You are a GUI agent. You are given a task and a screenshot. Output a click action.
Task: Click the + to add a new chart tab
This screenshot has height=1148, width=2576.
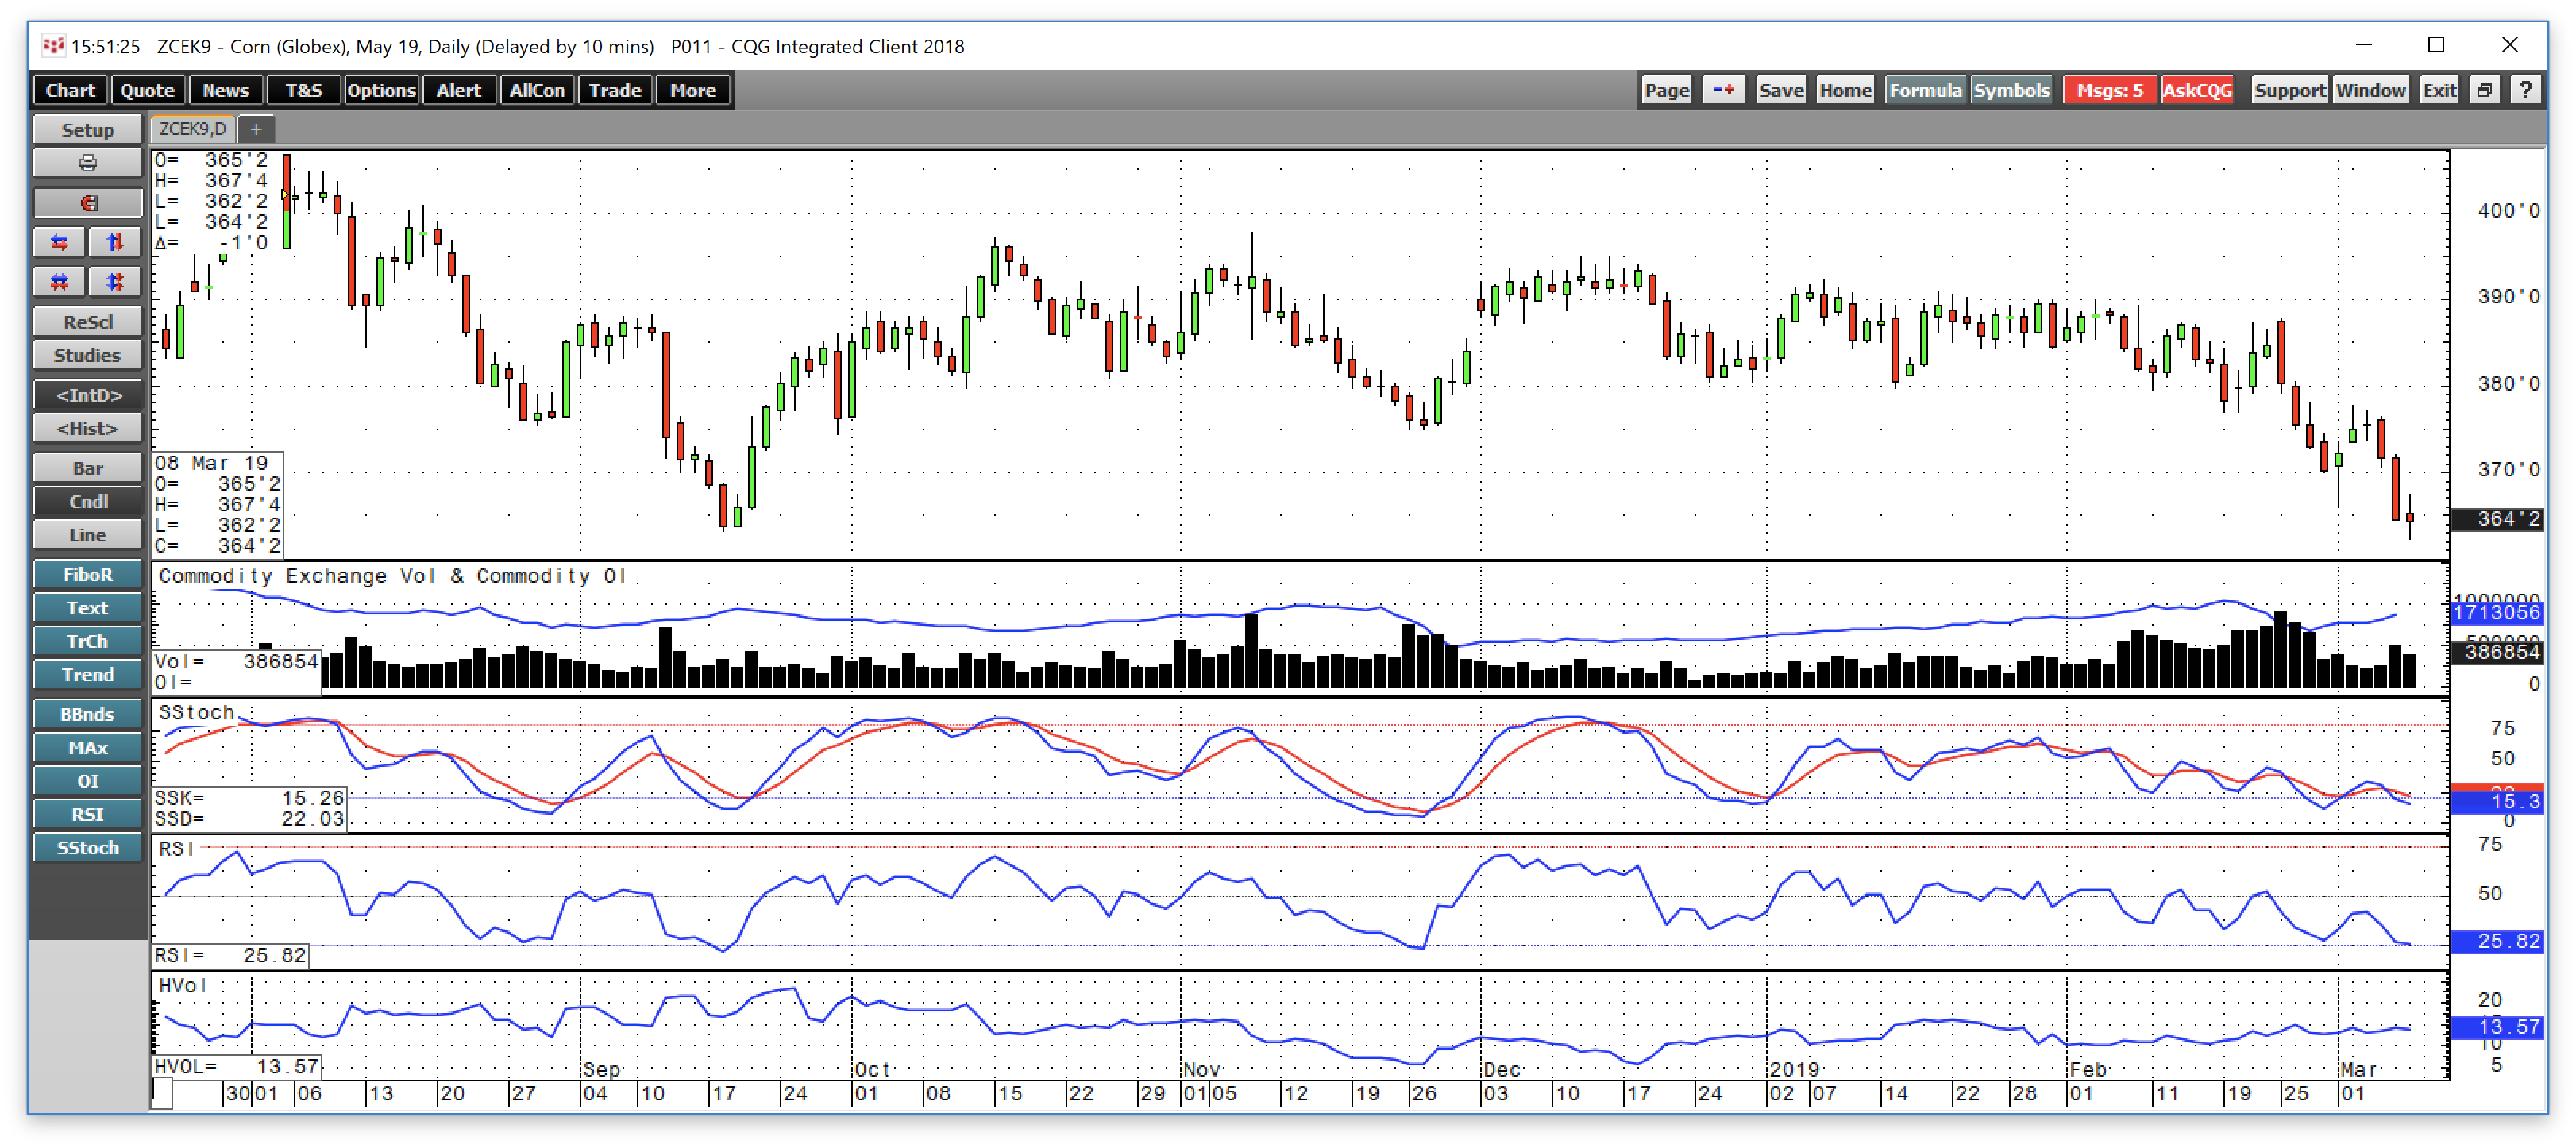[256, 129]
